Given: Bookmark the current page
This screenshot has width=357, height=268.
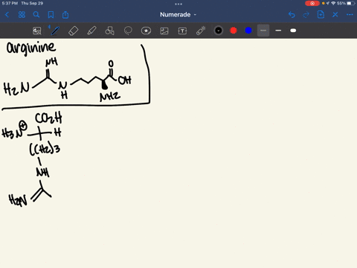Looking at the screenshot, I should [x=51, y=15].
